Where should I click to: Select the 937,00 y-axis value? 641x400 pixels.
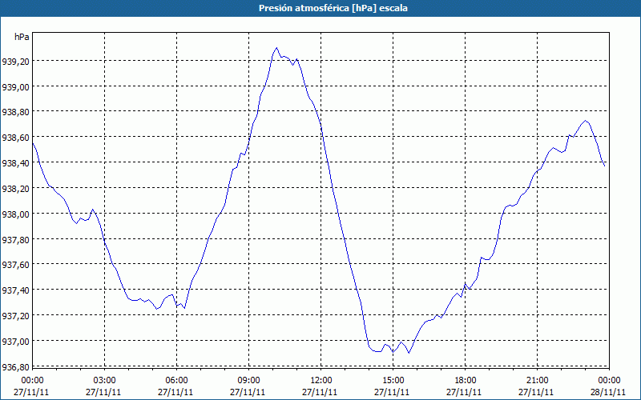point(15,342)
